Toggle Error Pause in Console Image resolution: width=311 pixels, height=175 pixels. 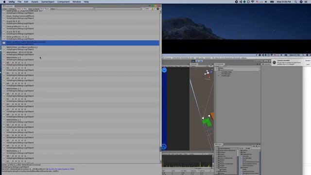click(x=45, y=9)
